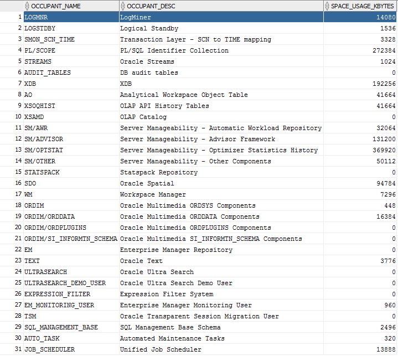The image size is (398, 356).
Task: Click the sort icon beside SPACE_USAGE_KBYTES
Action: click(x=327, y=6)
